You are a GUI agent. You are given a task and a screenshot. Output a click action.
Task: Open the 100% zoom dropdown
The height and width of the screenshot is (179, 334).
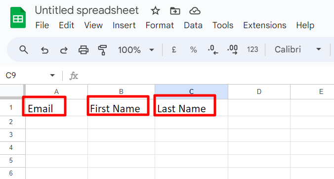[x=136, y=50]
